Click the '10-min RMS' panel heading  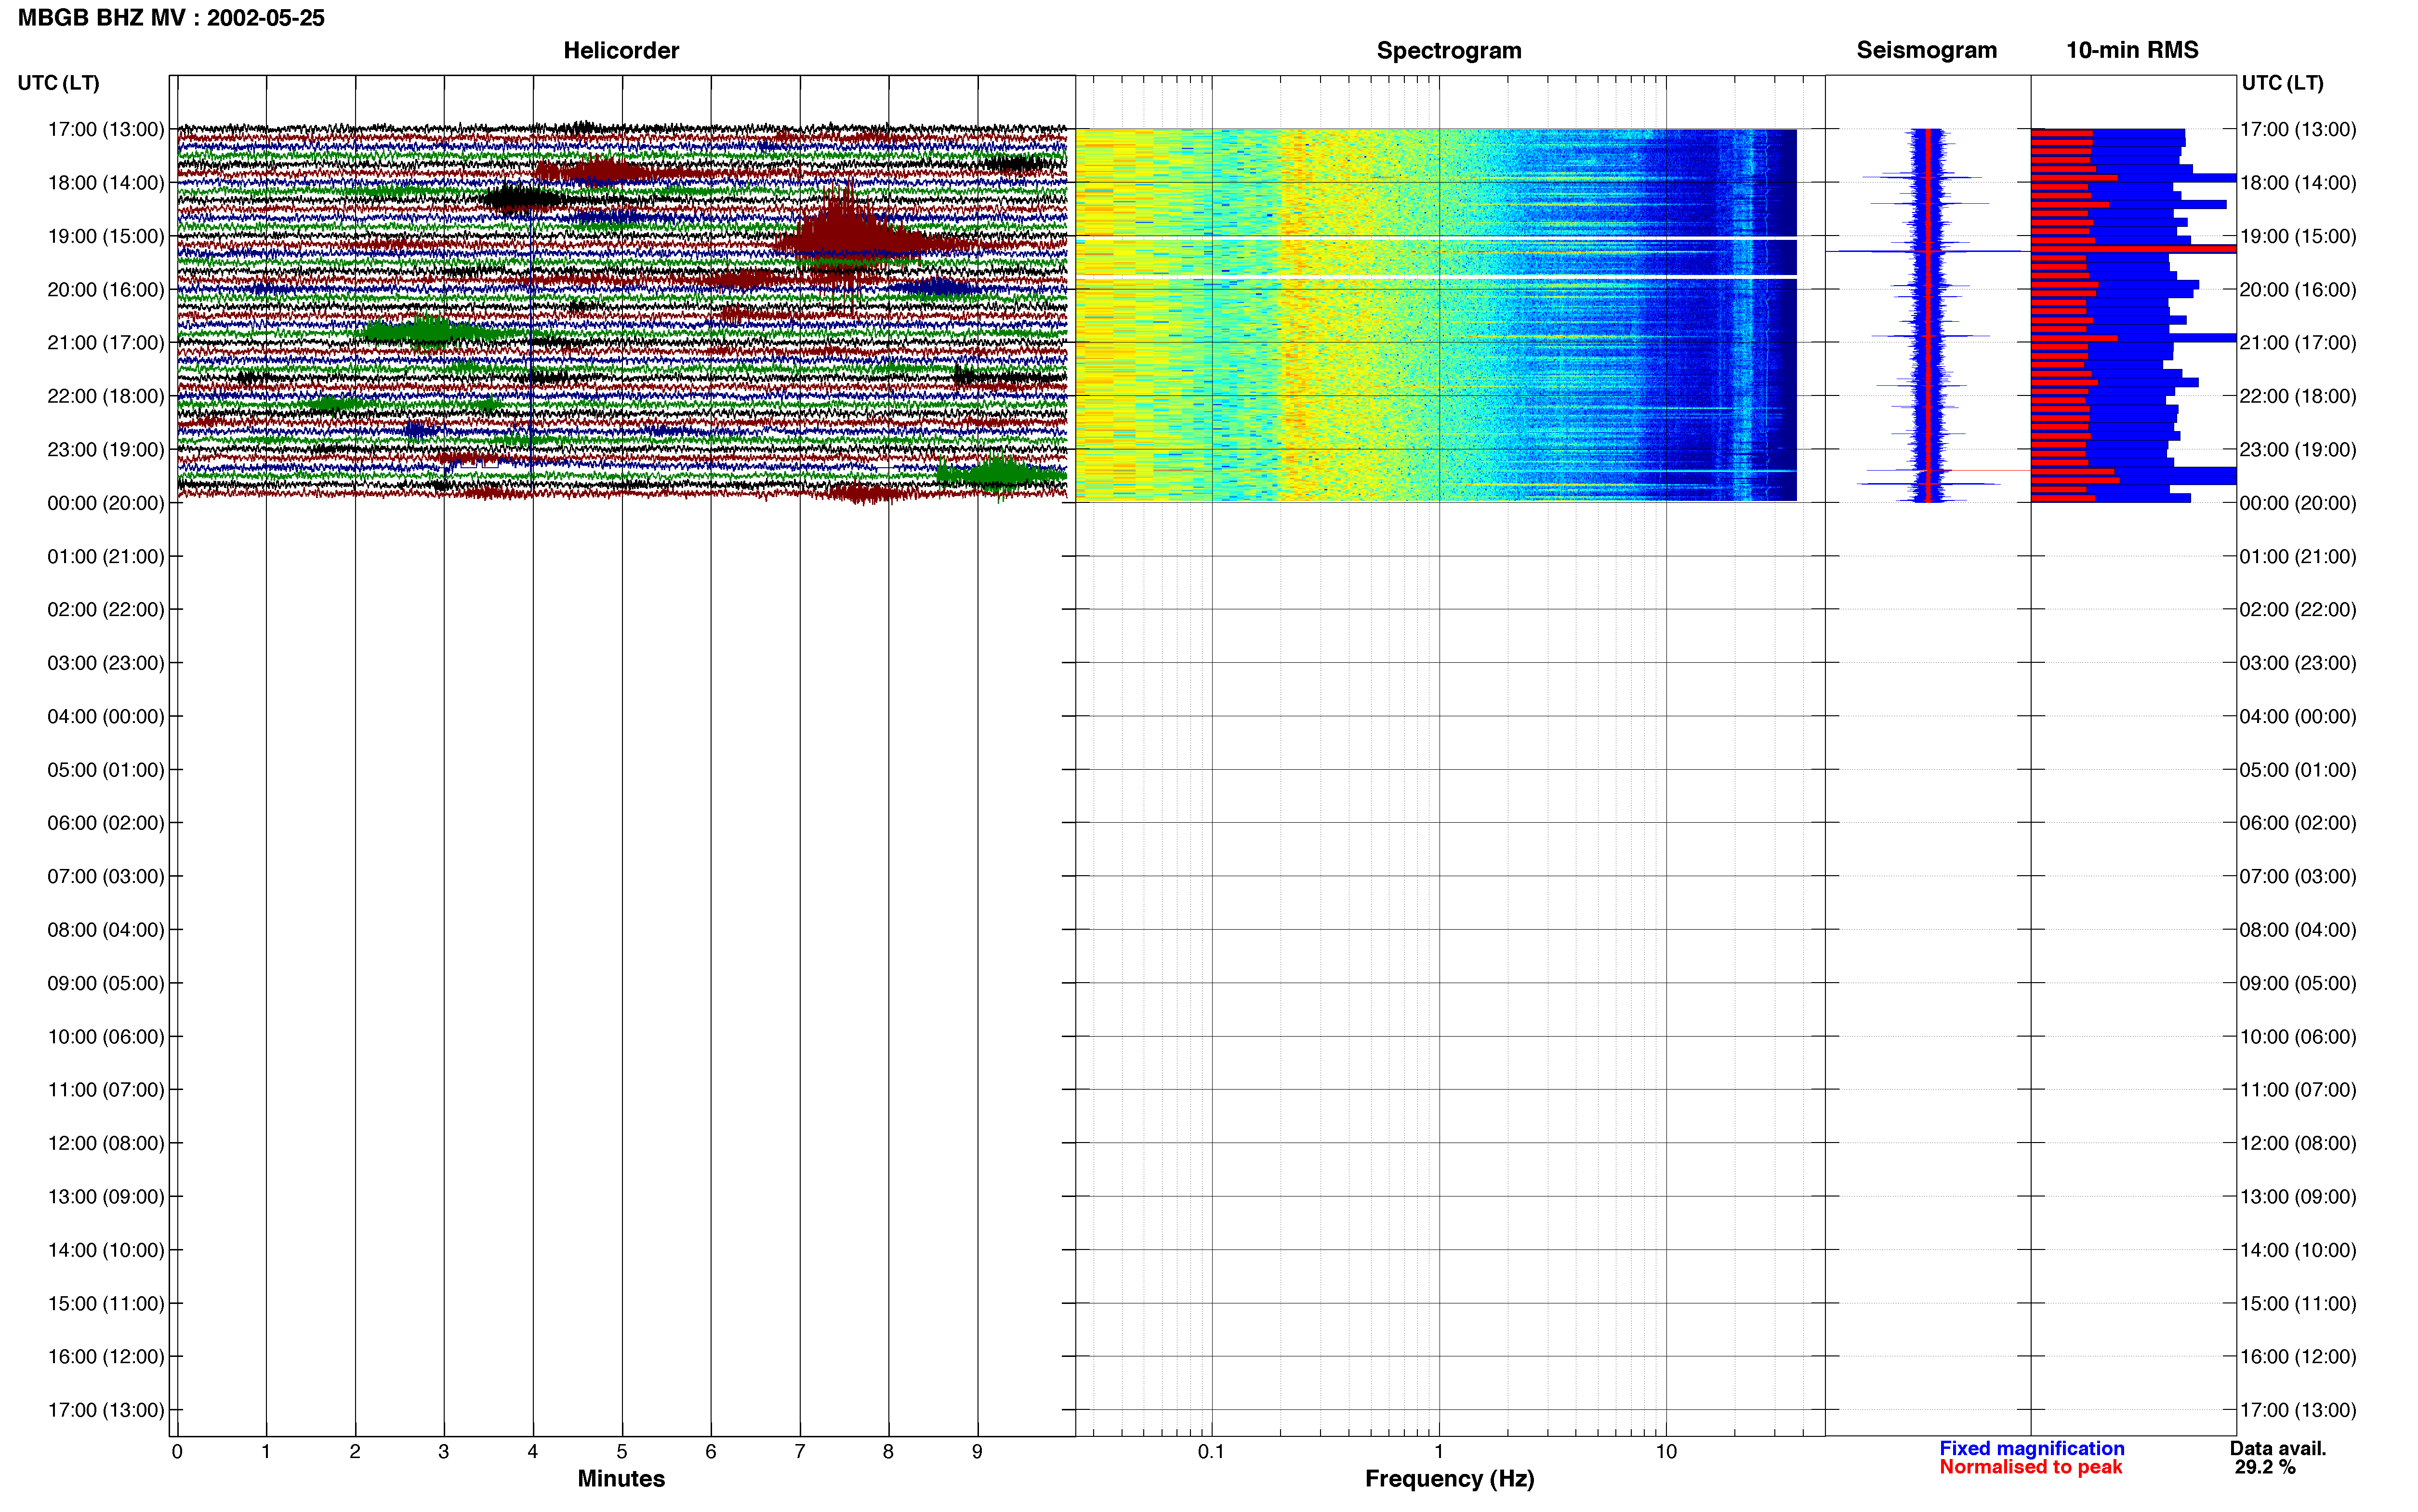tap(2132, 50)
